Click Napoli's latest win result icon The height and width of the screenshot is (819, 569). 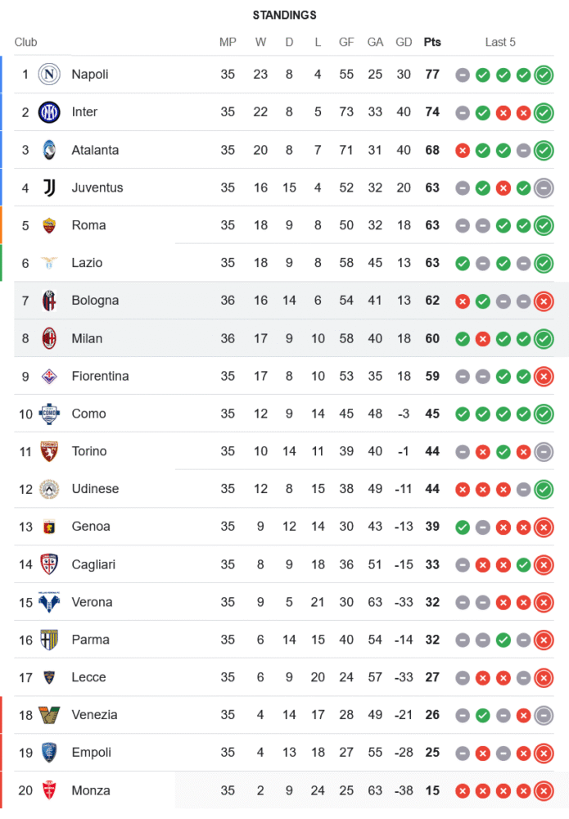point(544,75)
